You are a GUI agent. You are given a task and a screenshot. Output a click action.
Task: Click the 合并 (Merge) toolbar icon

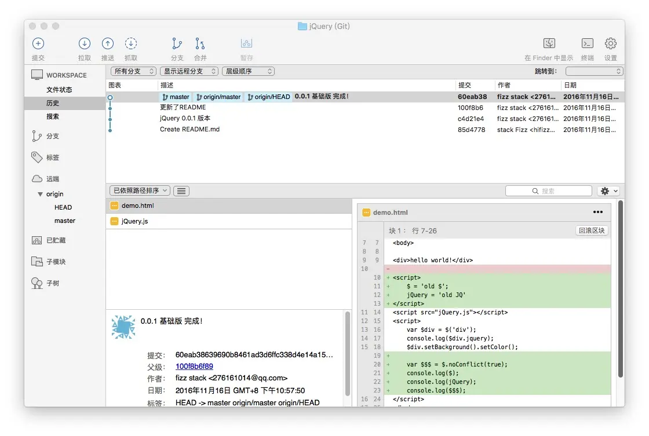pos(200,43)
